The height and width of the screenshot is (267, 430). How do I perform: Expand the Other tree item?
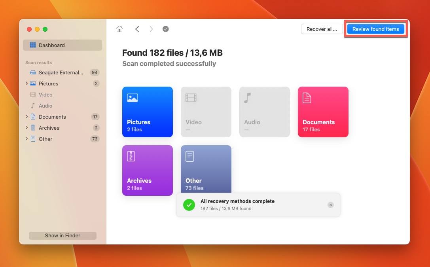click(27, 139)
